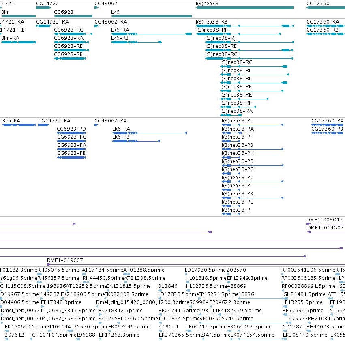Click feature label 313846

(x=168, y=286)
